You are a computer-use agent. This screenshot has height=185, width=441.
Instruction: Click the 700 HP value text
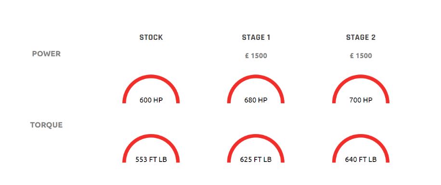(x=361, y=100)
